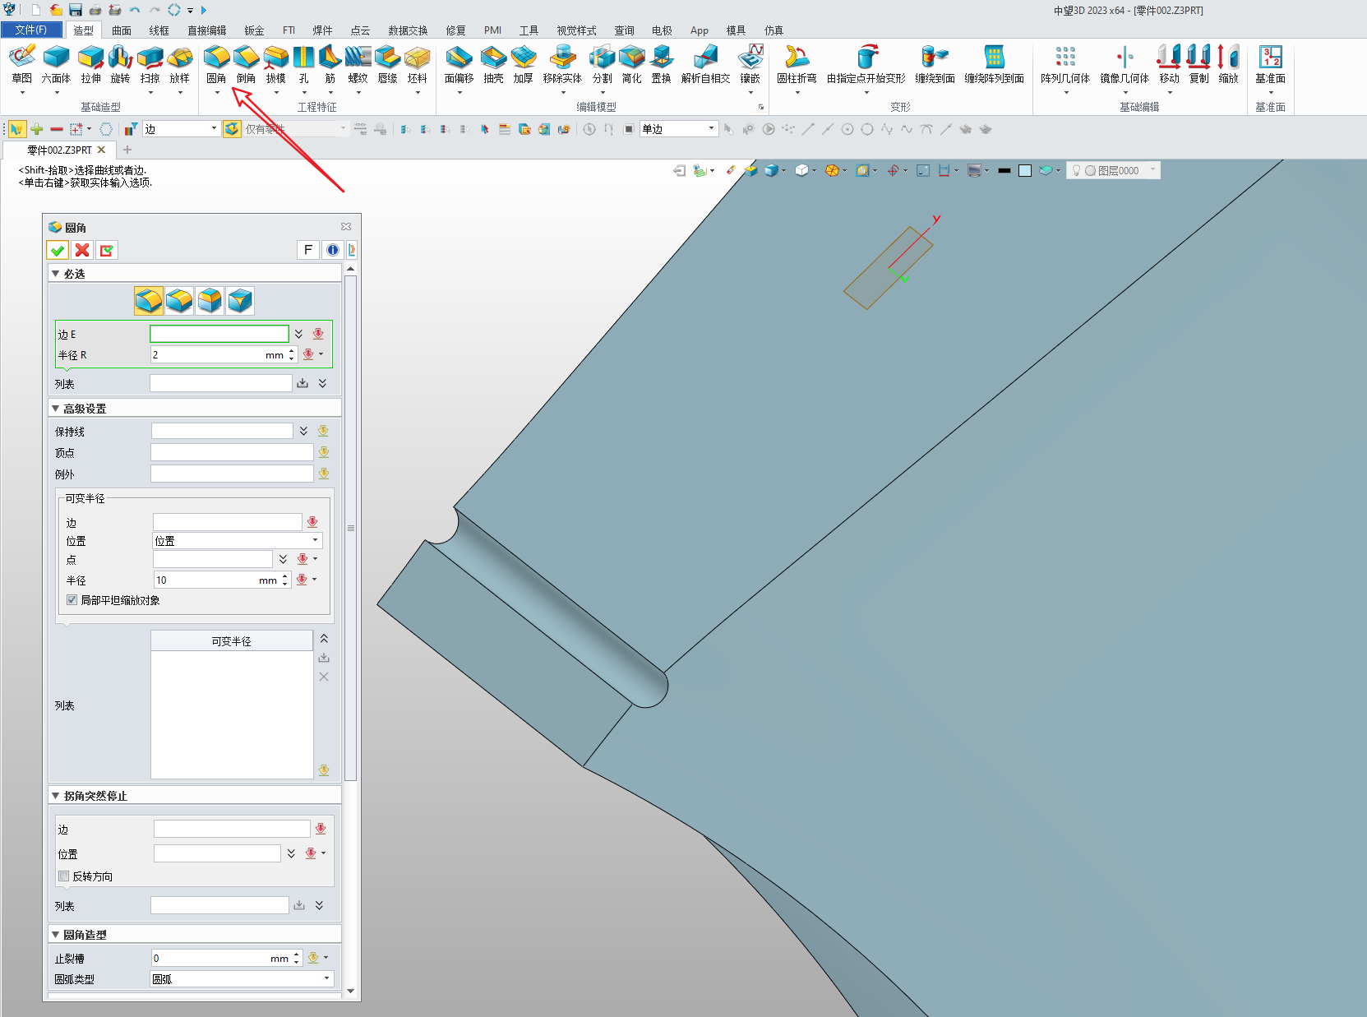Screen dimensions: 1367x1017
Task: Click the 边 E input field
Action: coord(219,334)
